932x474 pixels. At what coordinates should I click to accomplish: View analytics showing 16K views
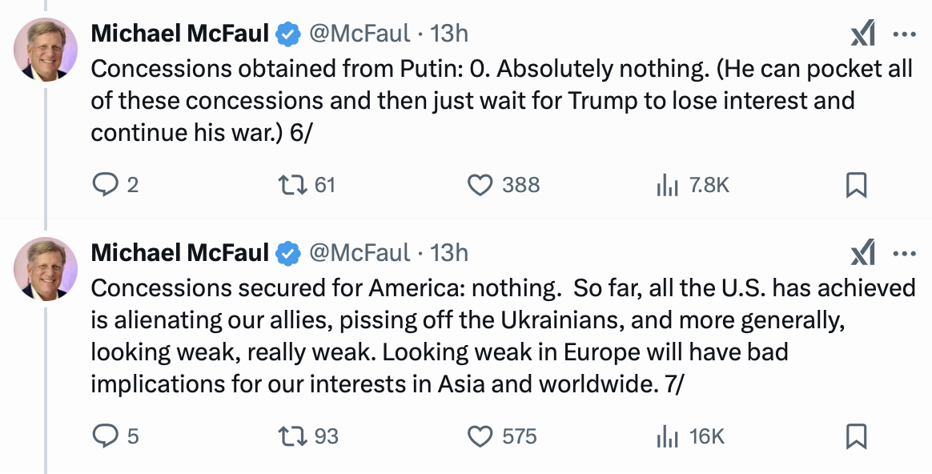pos(666,436)
